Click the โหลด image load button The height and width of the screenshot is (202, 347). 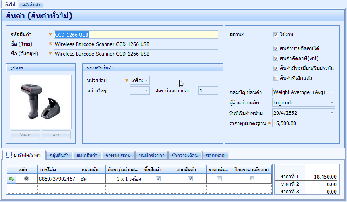[25, 135]
